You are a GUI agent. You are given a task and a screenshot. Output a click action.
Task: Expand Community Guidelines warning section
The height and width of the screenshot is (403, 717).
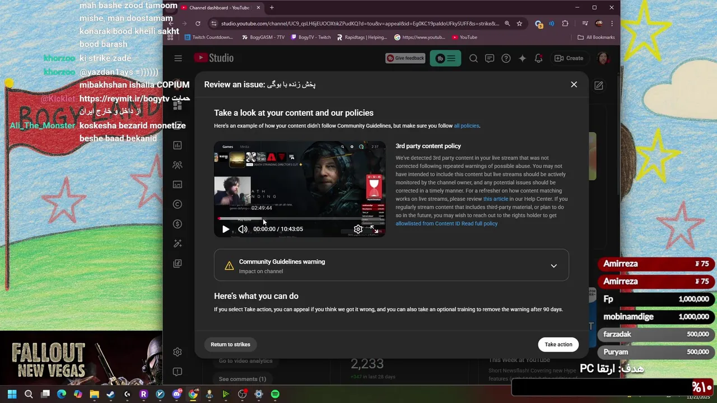(391, 265)
